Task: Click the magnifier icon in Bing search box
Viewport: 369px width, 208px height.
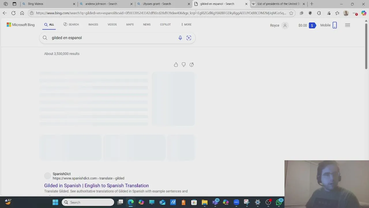Action: click(45, 38)
